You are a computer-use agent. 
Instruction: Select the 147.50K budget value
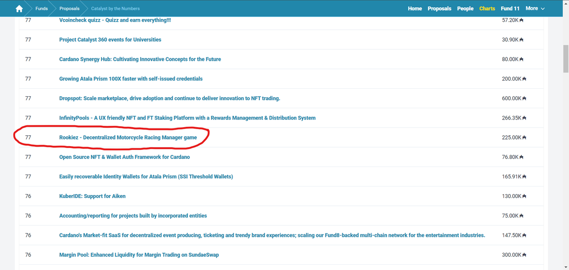click(514, 235)
